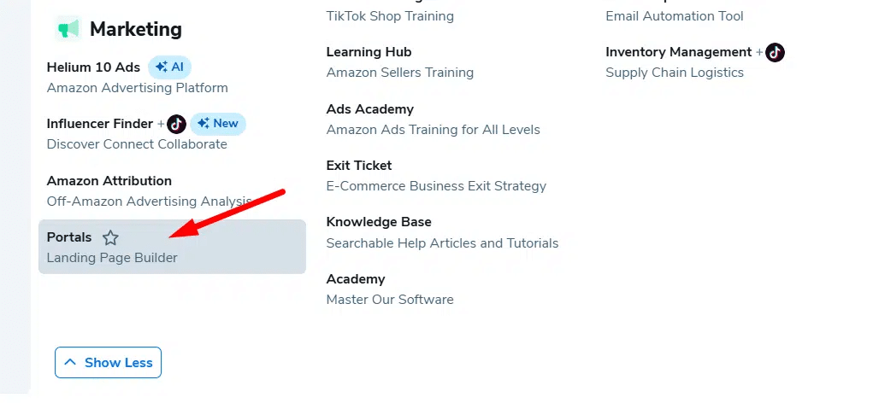873x403 pixels.
Task: Click the TikTok icon beside Inventory Management
Action: click(775, 52)
